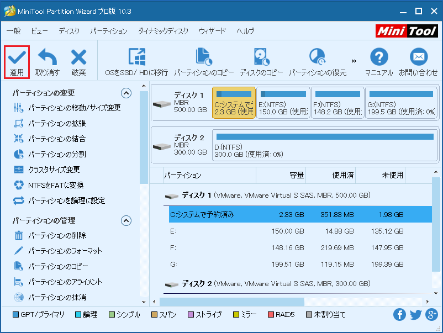The image size is (443, 333).
Task: Select C: partition block in disk map
Action: [234, 103]
